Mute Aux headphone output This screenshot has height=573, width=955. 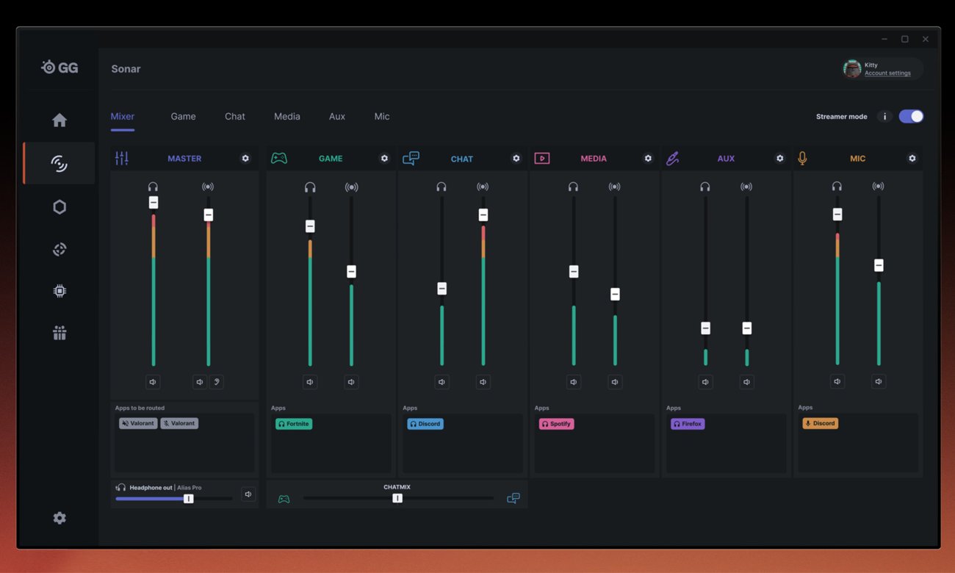coord(705,382)
